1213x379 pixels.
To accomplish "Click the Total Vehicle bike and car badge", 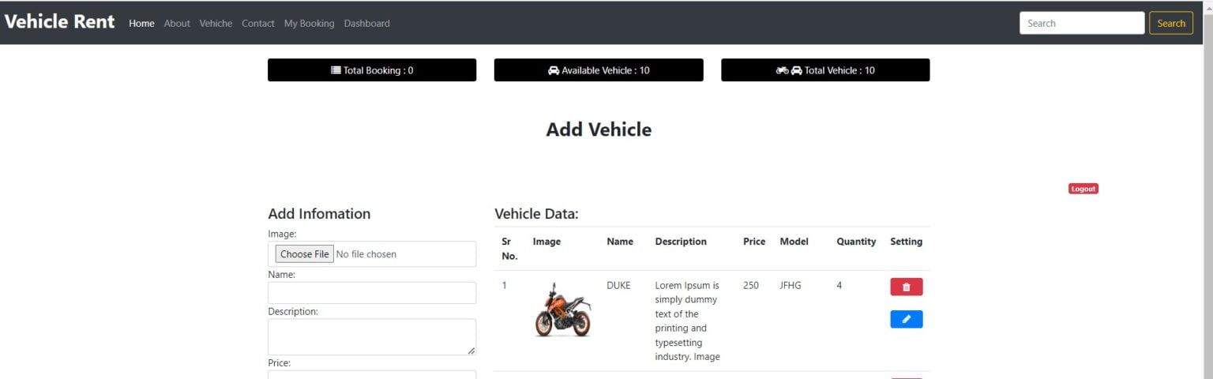I will (x=825, y=70).
